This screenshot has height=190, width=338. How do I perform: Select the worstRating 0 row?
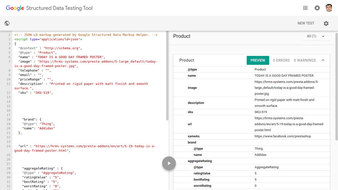[251, 186]
